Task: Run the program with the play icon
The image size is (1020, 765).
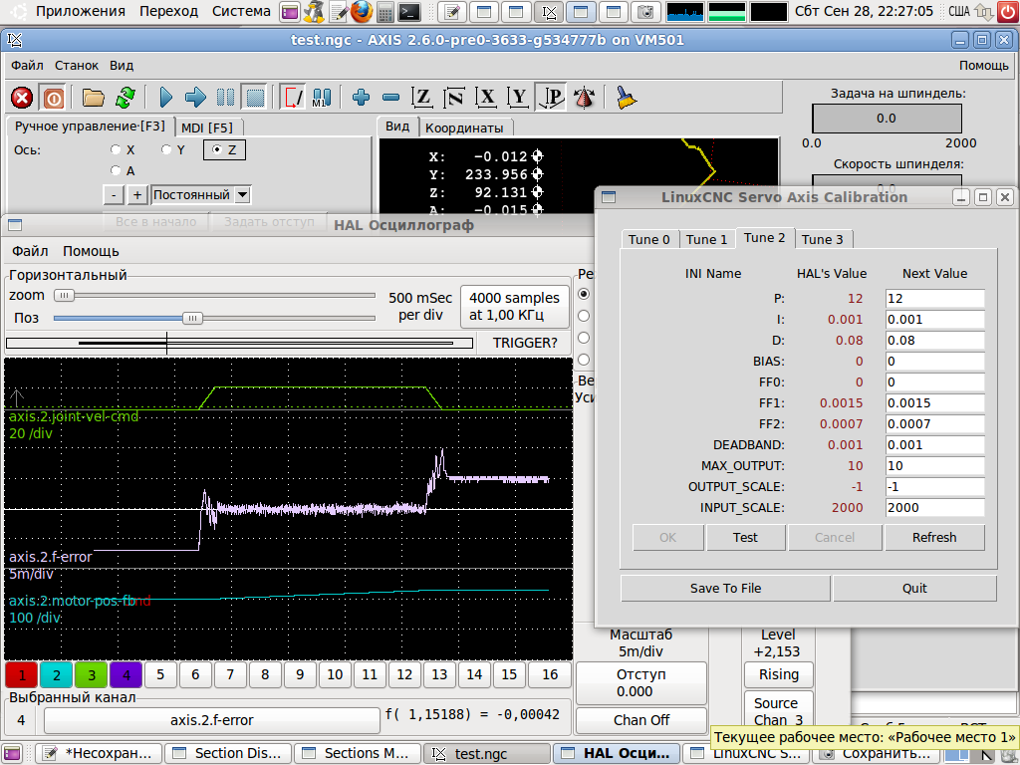Action: pos(166,98)
